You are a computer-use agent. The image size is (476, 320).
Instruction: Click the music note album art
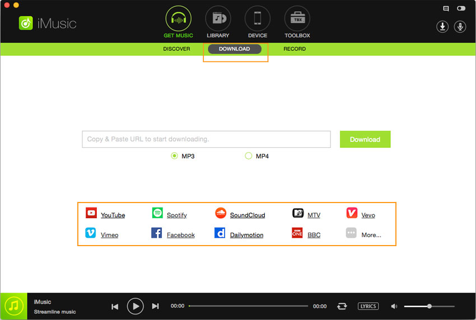click(x=13, y=306)
